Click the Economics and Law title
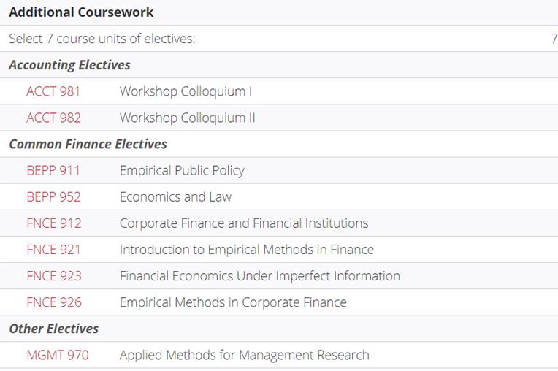This screenshot has width=558, height=371. click(175, 196)
